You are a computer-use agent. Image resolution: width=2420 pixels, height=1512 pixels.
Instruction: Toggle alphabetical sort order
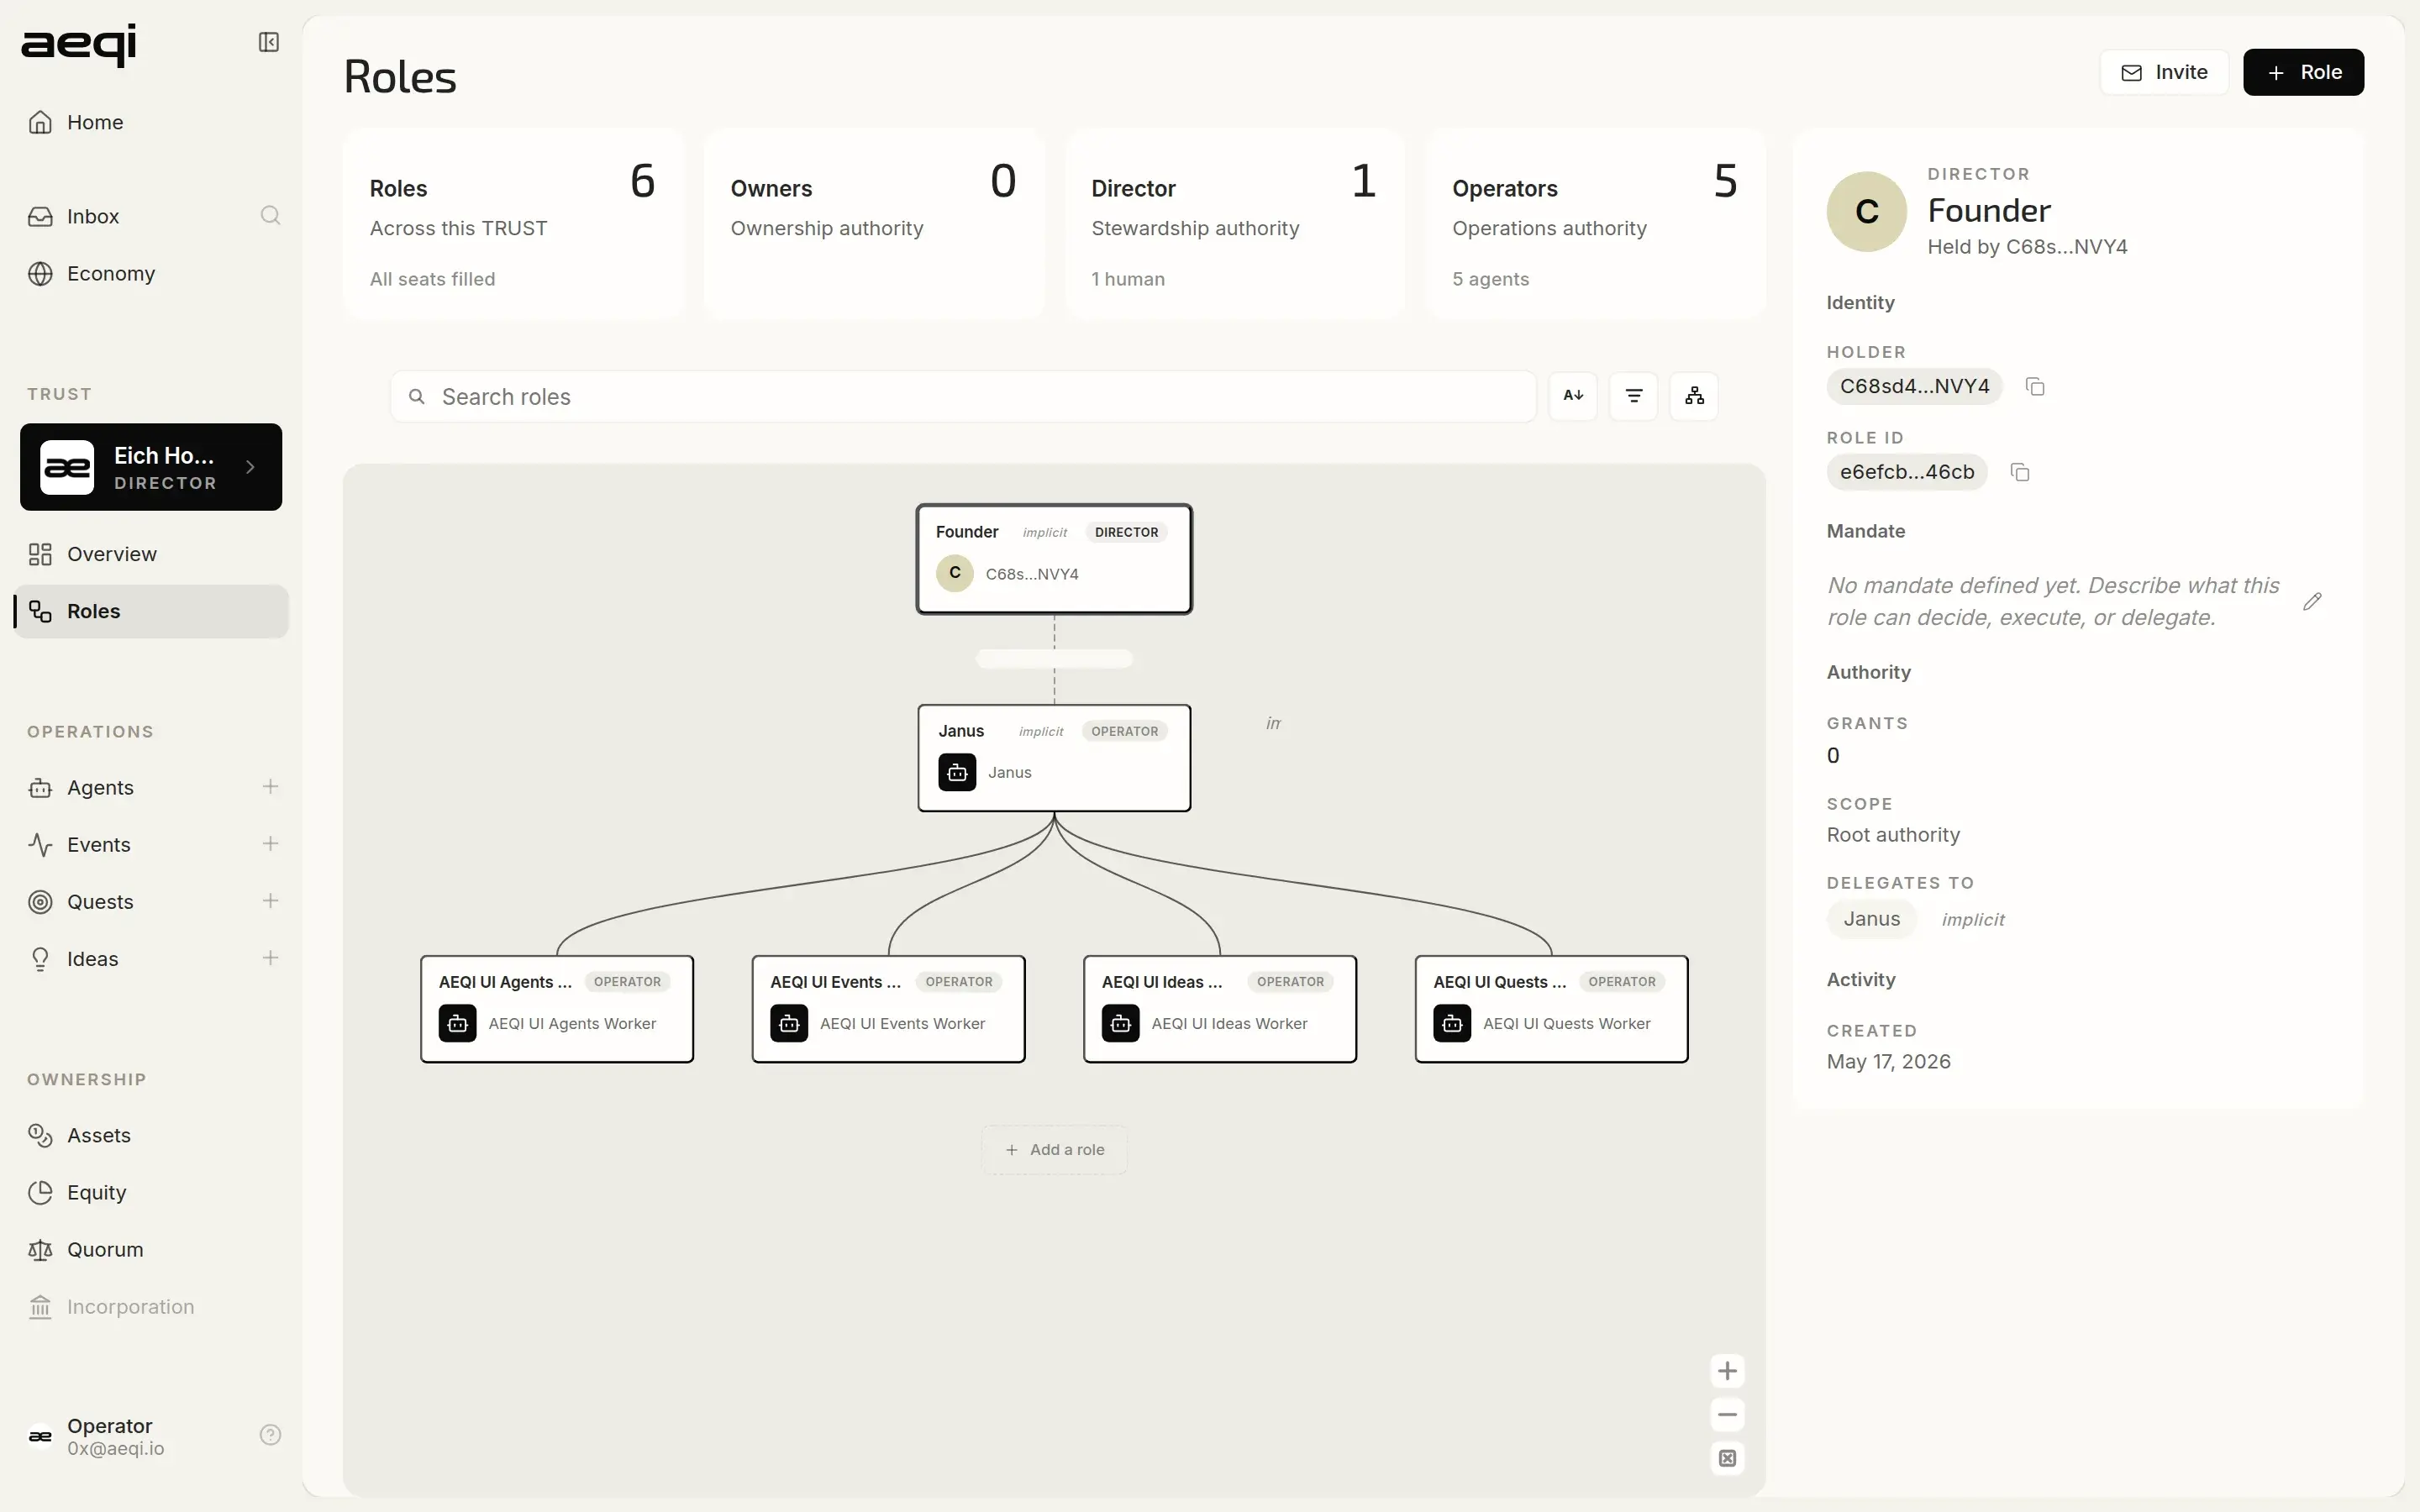1573,396
